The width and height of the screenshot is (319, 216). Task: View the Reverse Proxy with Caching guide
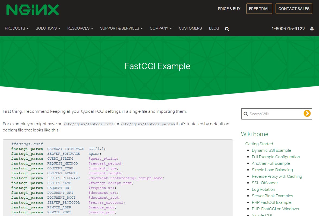click(277, 176)
